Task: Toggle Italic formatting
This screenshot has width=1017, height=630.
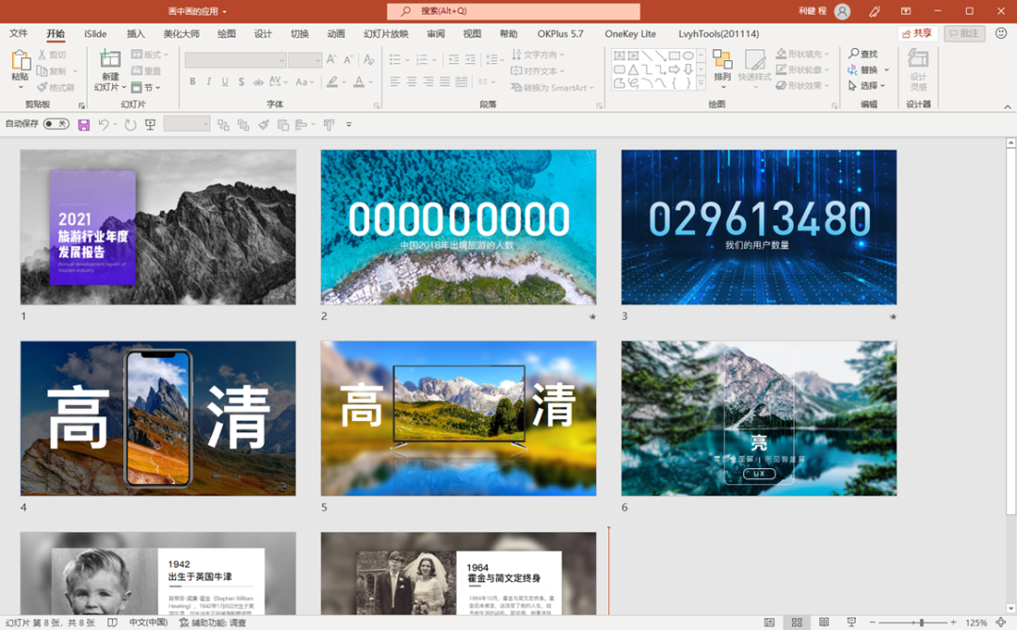Action: click(x=209, y=82)
